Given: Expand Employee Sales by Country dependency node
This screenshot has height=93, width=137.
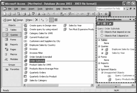Looking at the screenshot, I should point(102,49).
